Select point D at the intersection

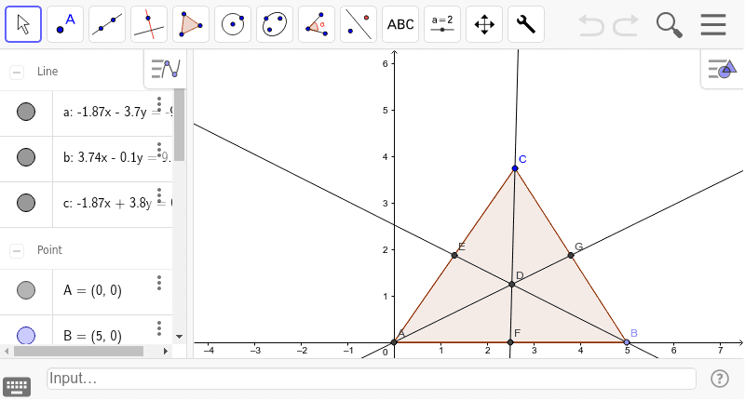pyautogui.click(x=511, y=285)
